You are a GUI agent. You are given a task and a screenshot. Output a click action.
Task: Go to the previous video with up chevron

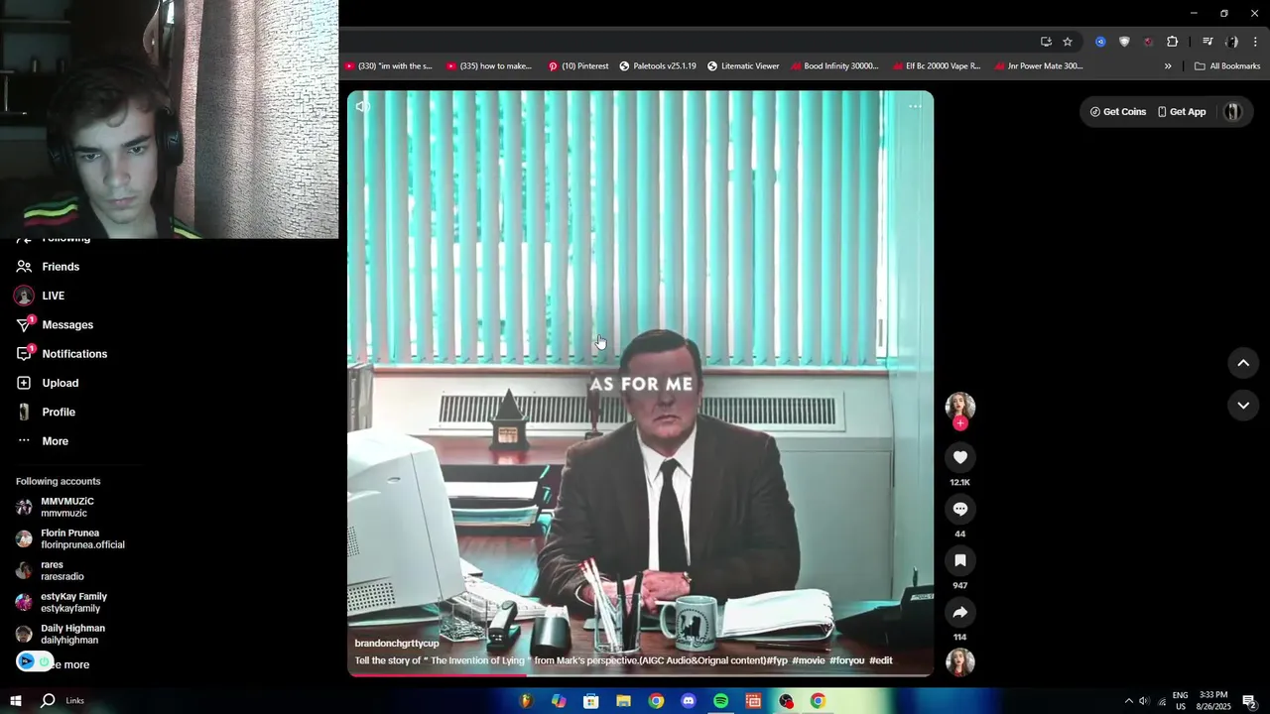(1243, 363)
